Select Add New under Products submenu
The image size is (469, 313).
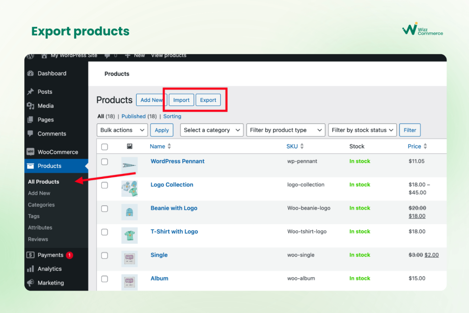(39, 193)
